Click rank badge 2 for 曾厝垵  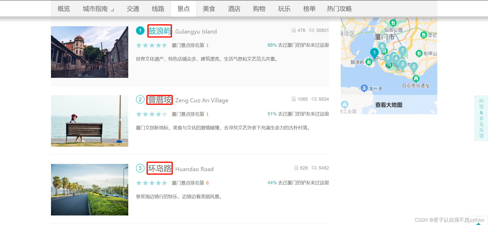[140, 99]
